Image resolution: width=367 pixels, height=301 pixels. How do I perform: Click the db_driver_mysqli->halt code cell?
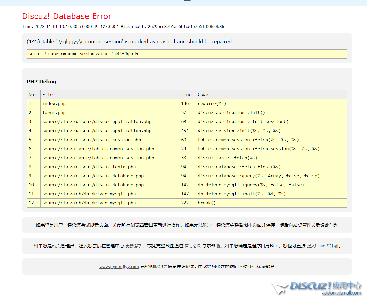(242, 194)
